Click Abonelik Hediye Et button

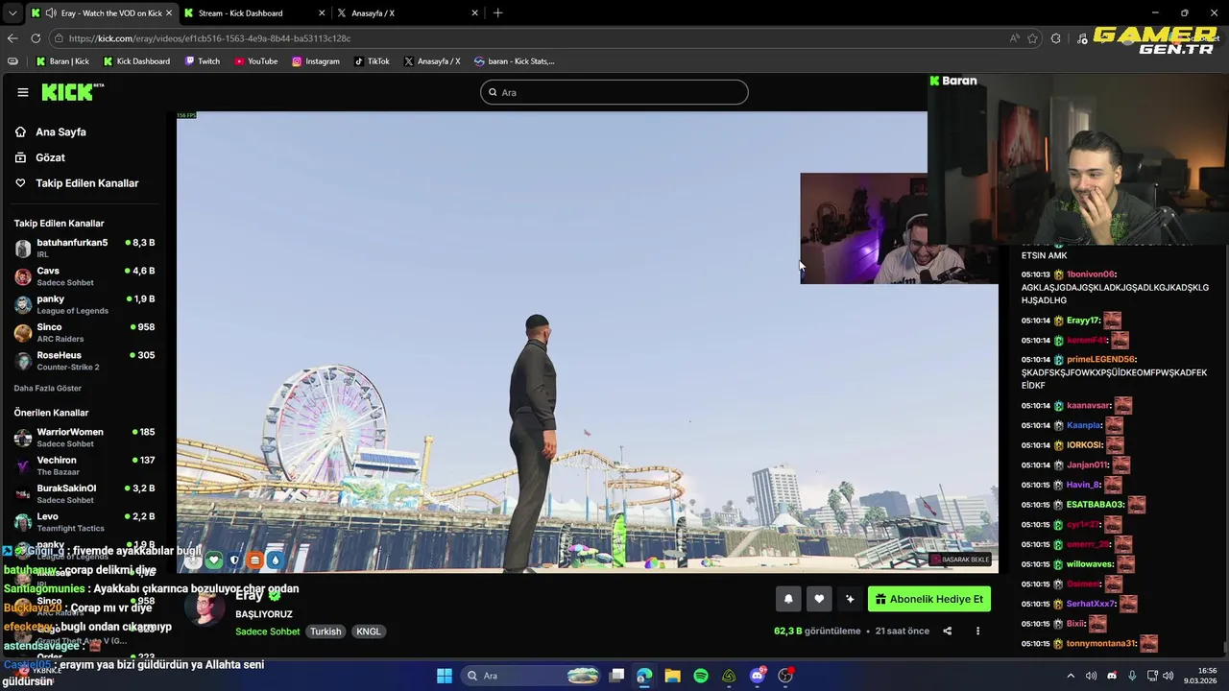[x=929, y=599]
